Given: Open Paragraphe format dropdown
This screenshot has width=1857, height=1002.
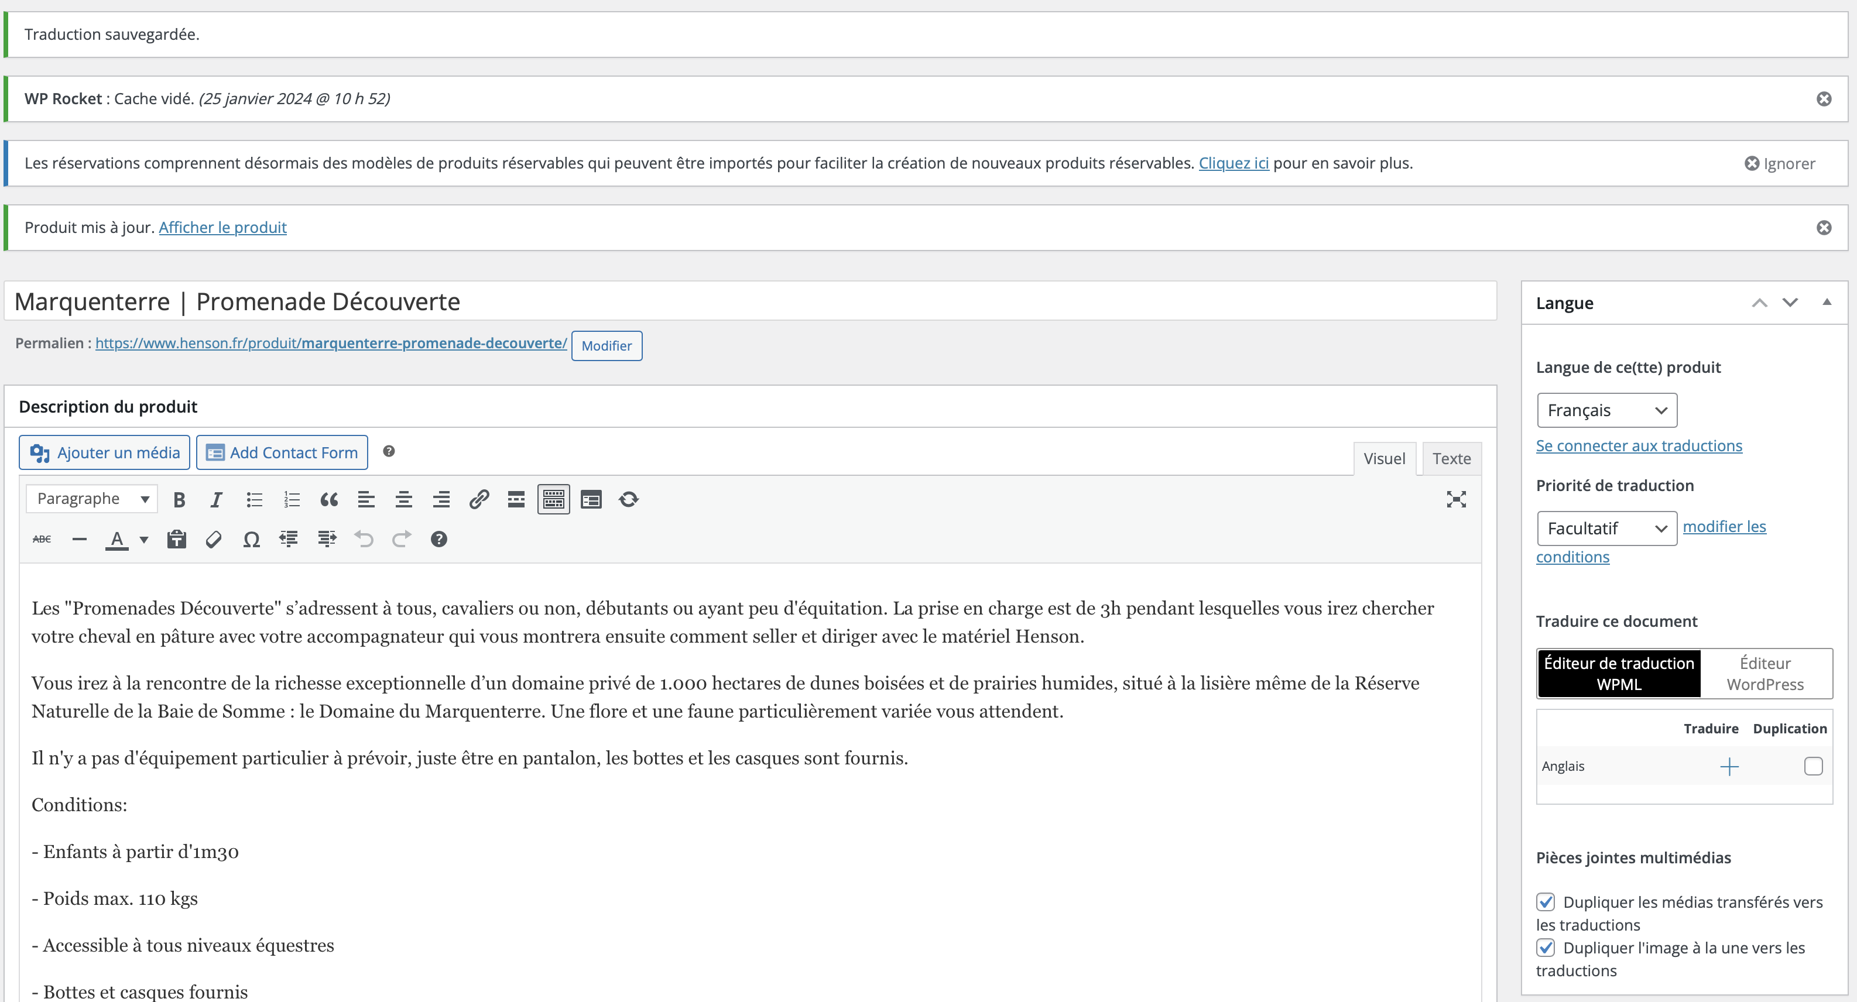Looking at the screenshot, I should 91,499.
